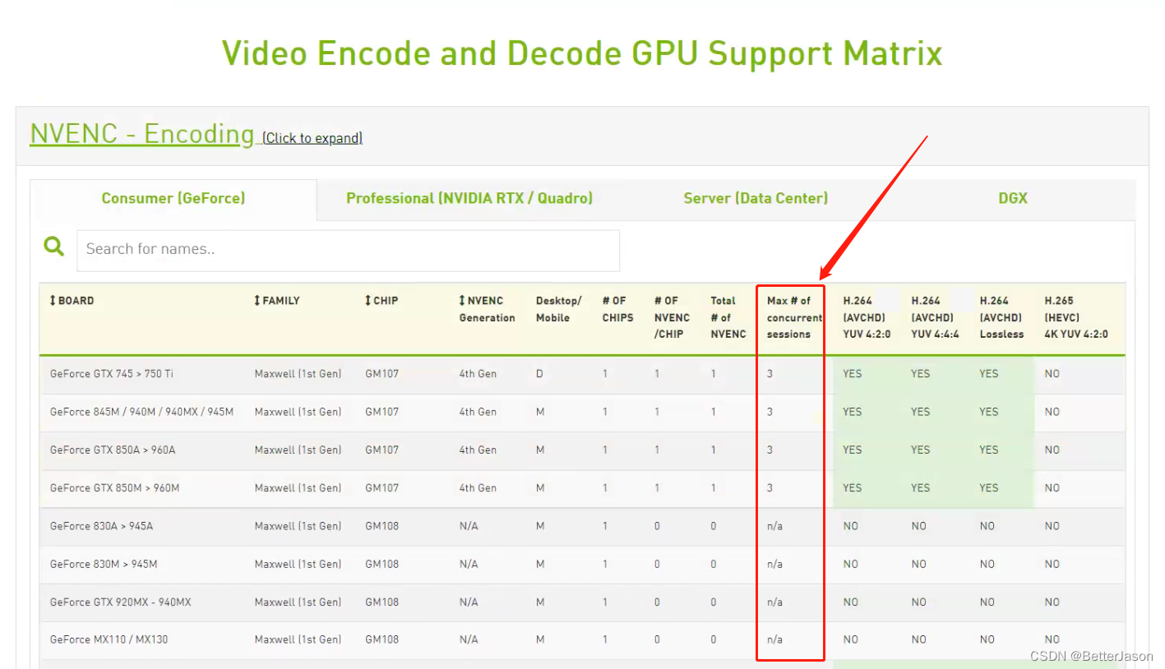Screen dimensions: 1165x669
Task: Select the Consumer (GeForce) tab
Action: click(173, 198)
